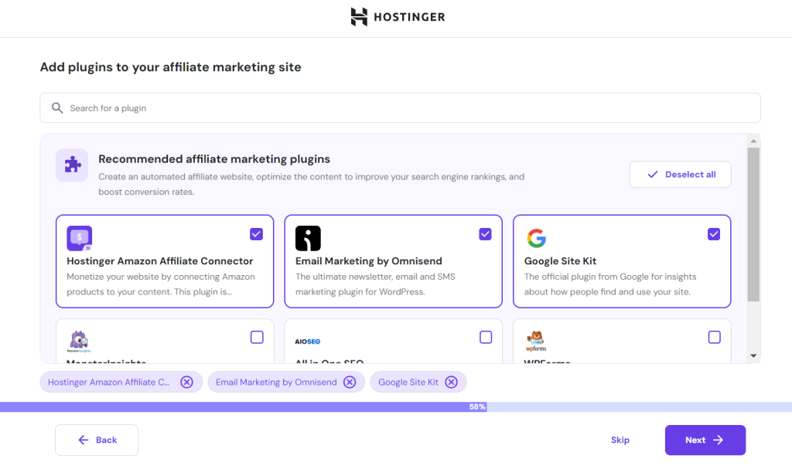The height and width of the screenshot is (466, 792).
Task: Click the Omnisend plugin logo icon
Action: pyautogui.click(x=308, y=238)
